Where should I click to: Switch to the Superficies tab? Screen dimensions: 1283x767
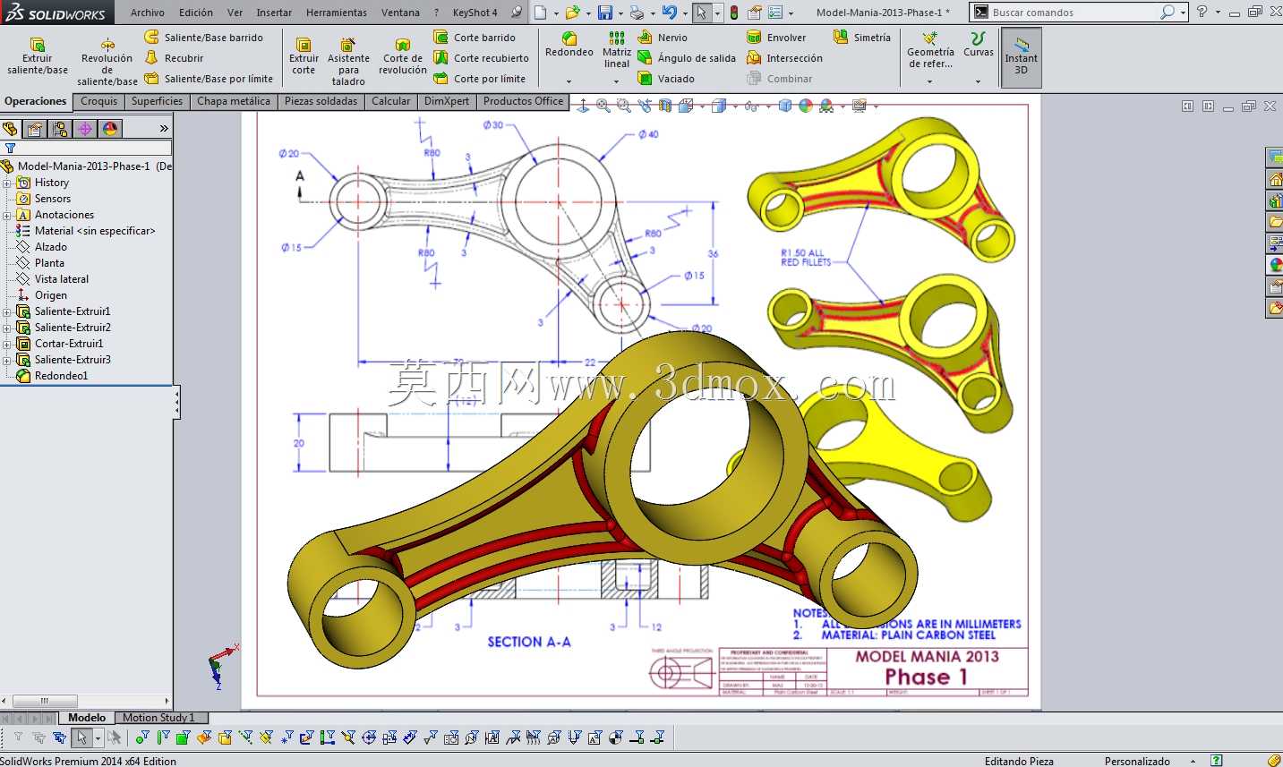pos(157,101)
